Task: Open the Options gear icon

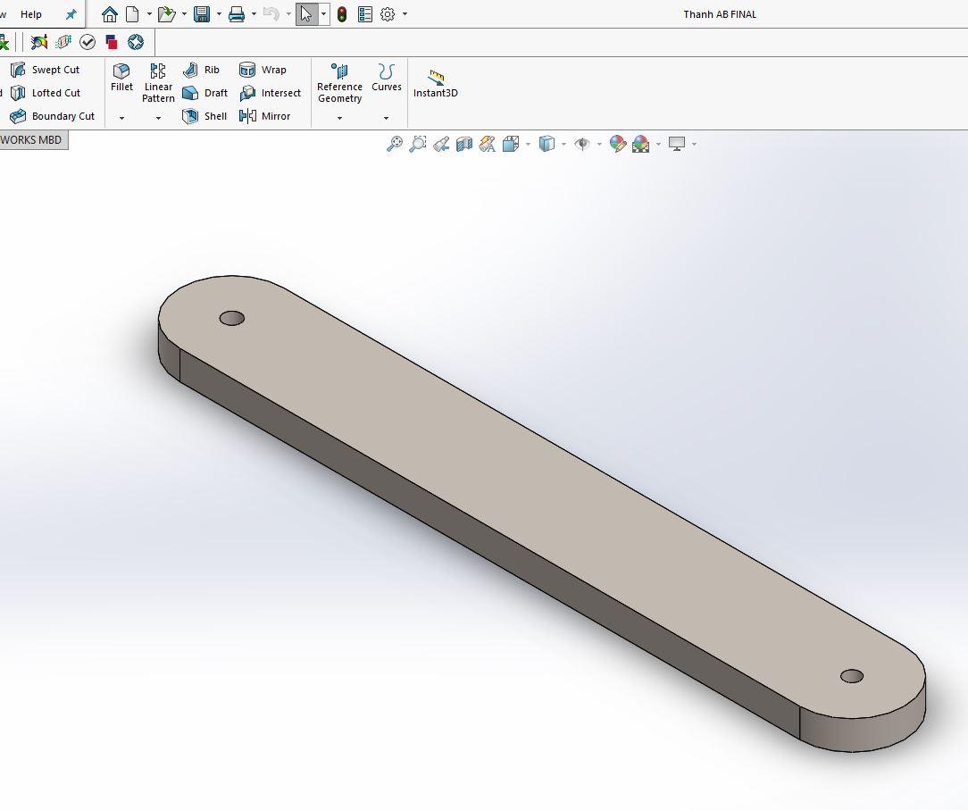Action: pos(387,14)
